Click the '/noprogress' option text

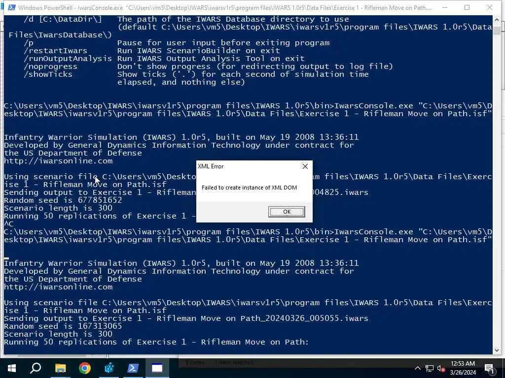coord(51,66)
